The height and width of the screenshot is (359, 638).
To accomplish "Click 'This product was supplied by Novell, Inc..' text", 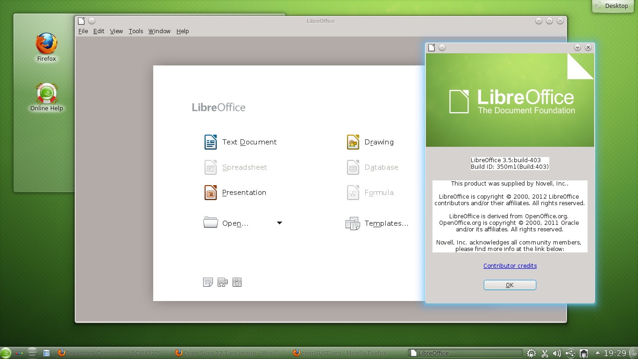I will pos(510,184).
